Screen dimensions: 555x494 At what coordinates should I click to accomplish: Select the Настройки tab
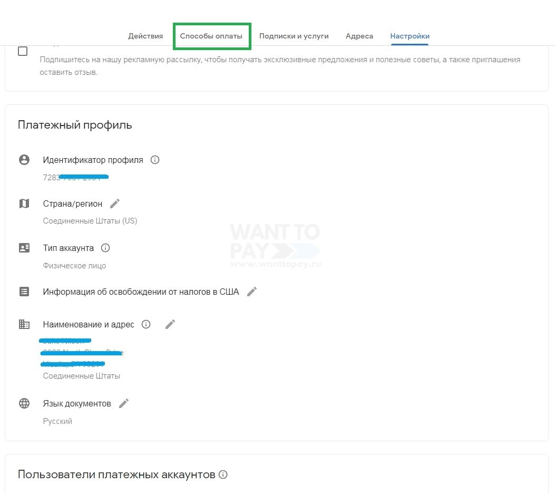410,36
